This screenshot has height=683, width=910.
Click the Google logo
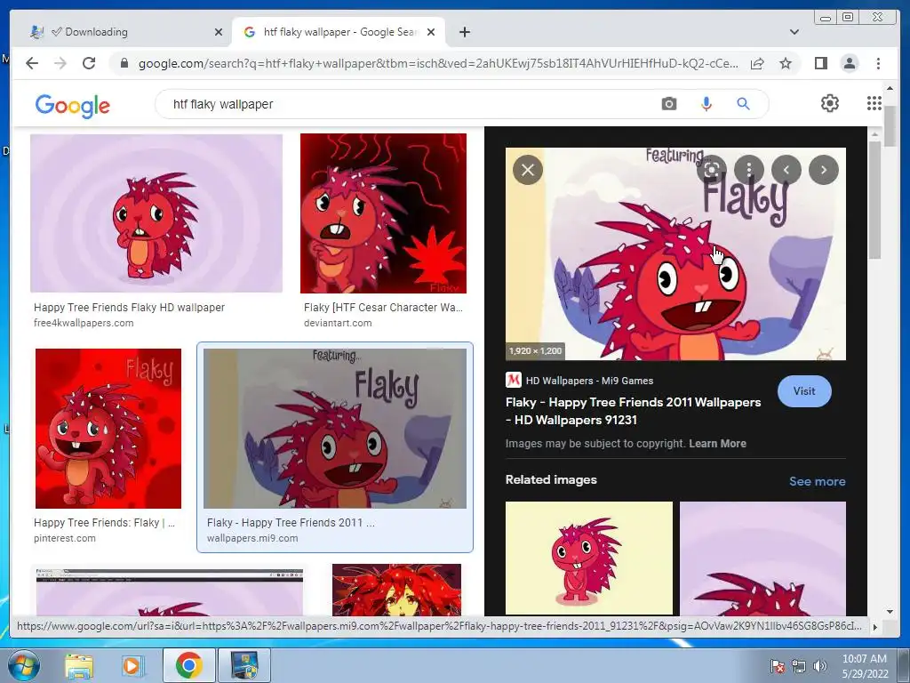(73, 106)
